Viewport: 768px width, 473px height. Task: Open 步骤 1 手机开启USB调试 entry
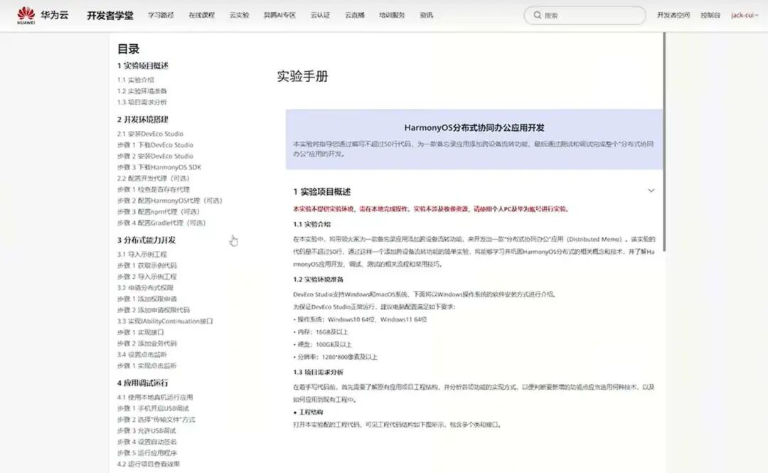(x=153, y=408)
